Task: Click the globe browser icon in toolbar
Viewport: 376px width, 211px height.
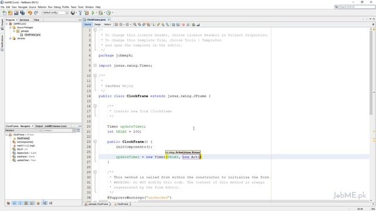Action: tap(73, 13)
